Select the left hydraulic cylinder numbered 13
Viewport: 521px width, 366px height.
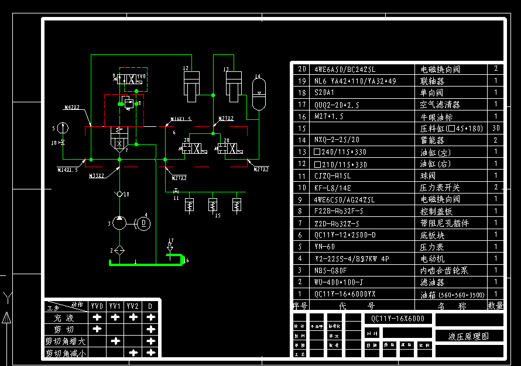coord(234,86)
